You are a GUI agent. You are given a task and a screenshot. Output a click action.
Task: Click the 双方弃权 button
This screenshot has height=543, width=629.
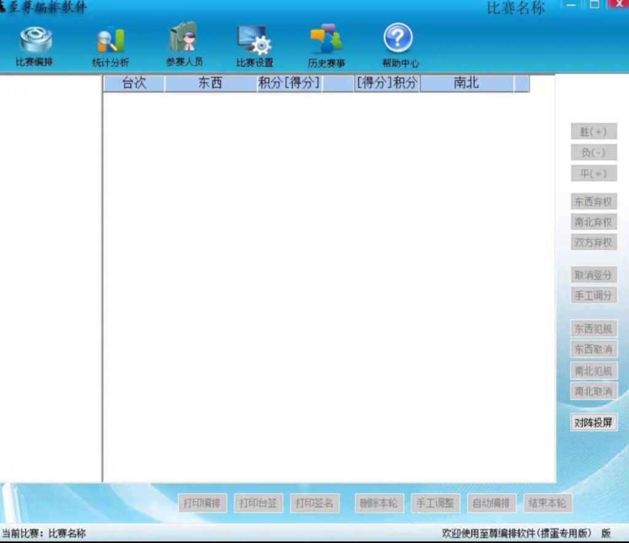[x=594, y=242]
